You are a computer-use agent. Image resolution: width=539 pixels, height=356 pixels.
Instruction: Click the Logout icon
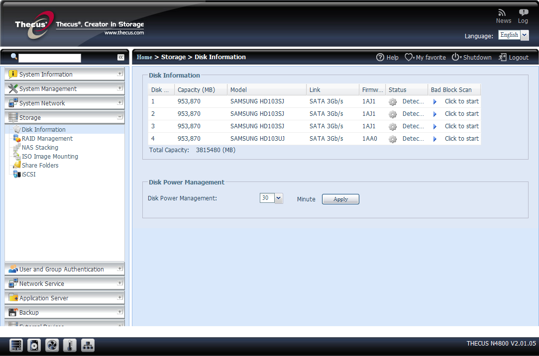(503, 57)
